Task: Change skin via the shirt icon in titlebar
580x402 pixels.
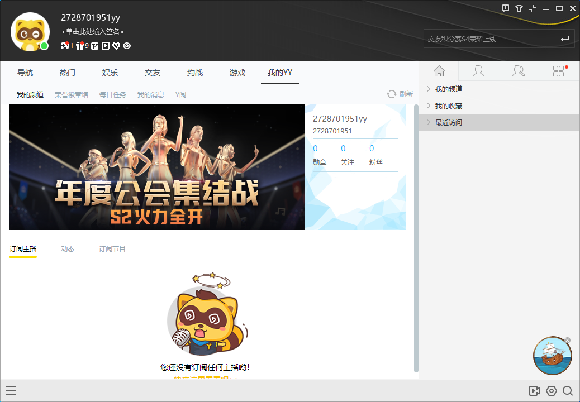Action: 519,8
